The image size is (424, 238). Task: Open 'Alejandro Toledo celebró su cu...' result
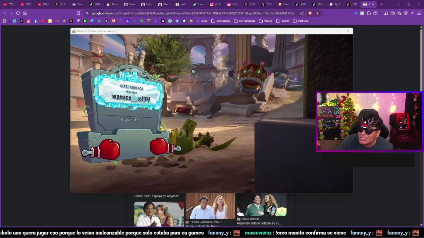tap(259, 223)
